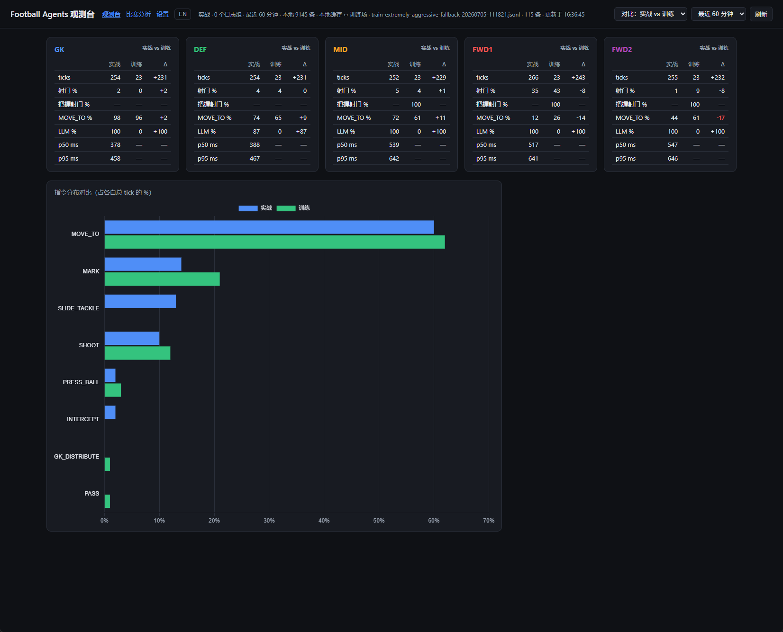Click the 60% x-axis tick label

434,521
